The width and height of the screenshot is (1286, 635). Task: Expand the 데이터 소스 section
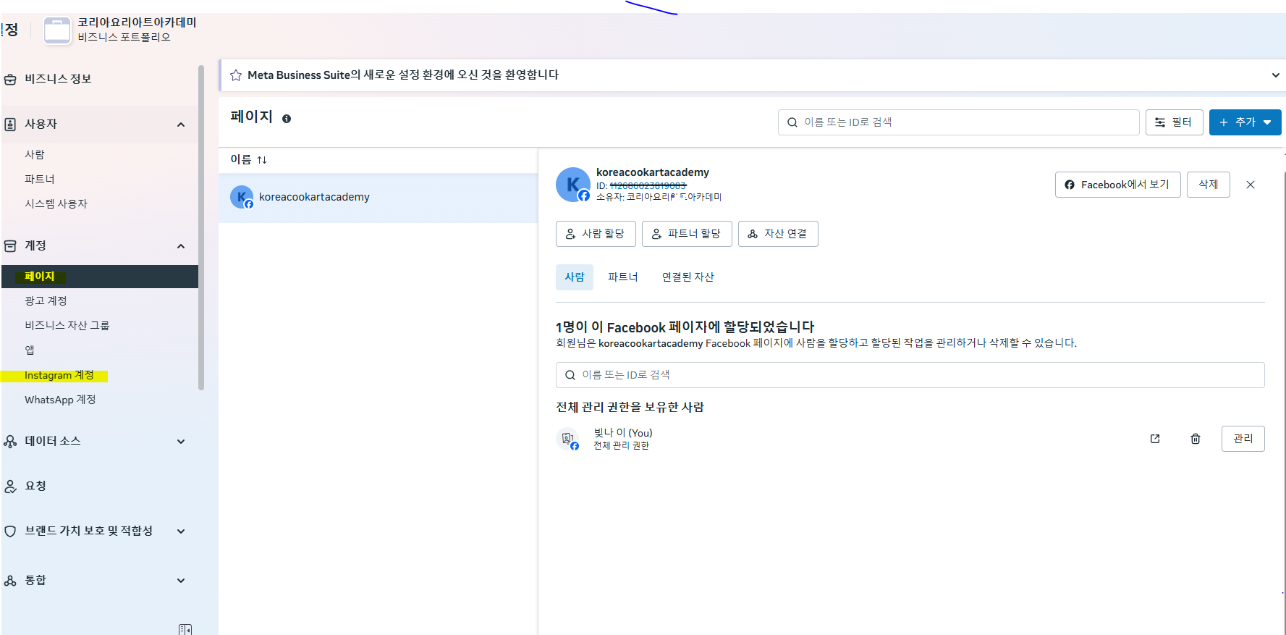(181, 442)
